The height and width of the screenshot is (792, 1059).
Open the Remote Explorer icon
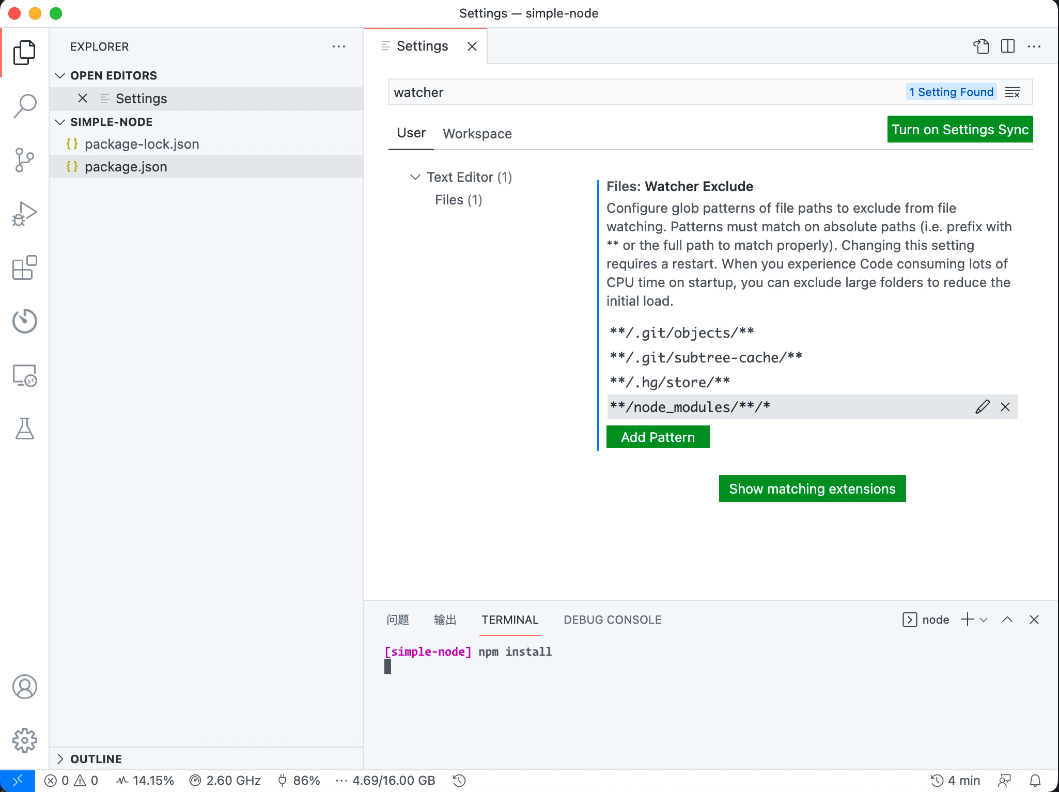click(x=24, y=375)
